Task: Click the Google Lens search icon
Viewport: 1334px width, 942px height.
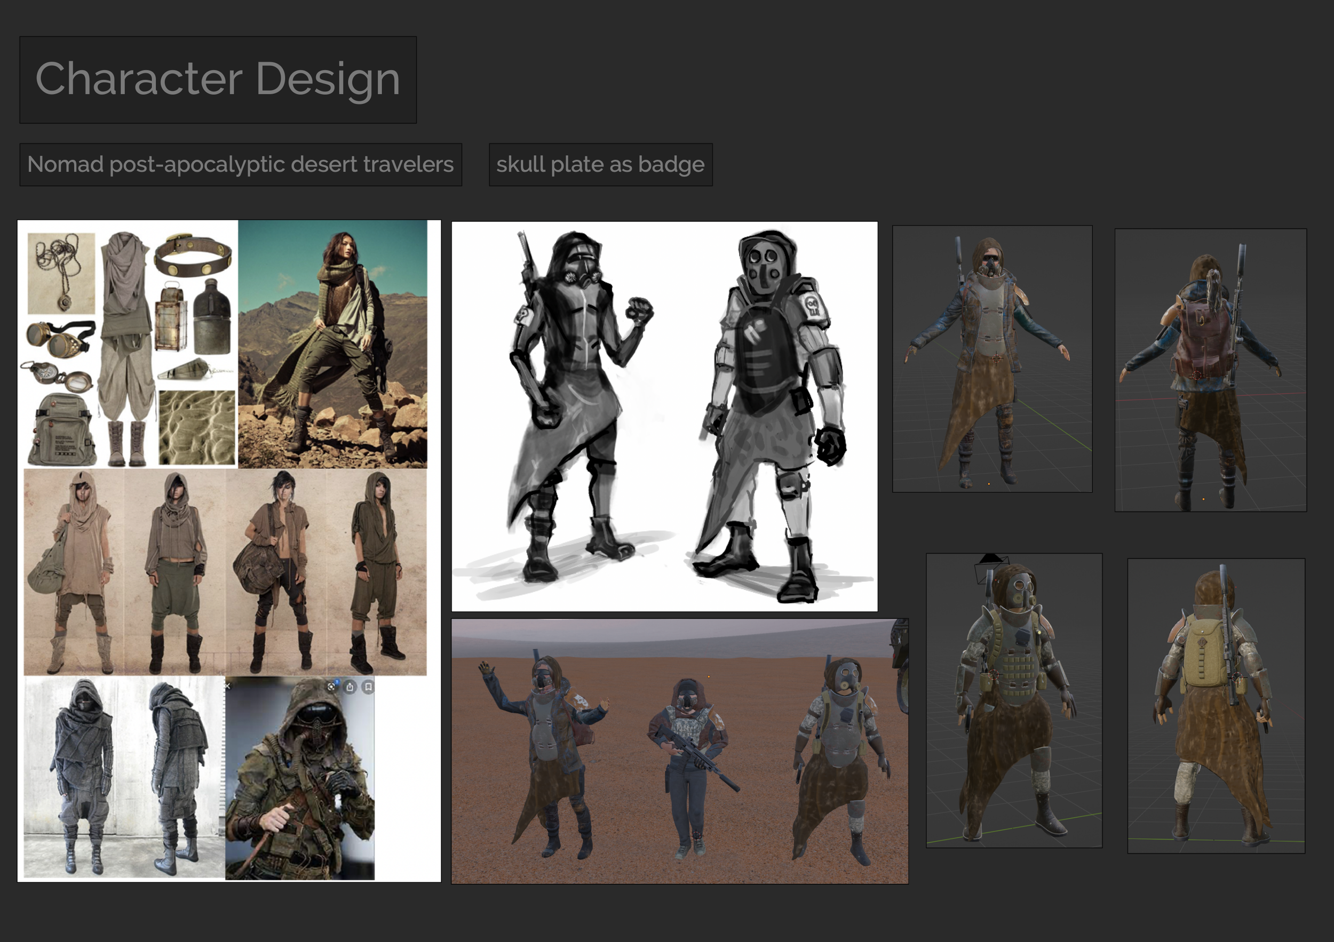Action: [x=331, y=687]
